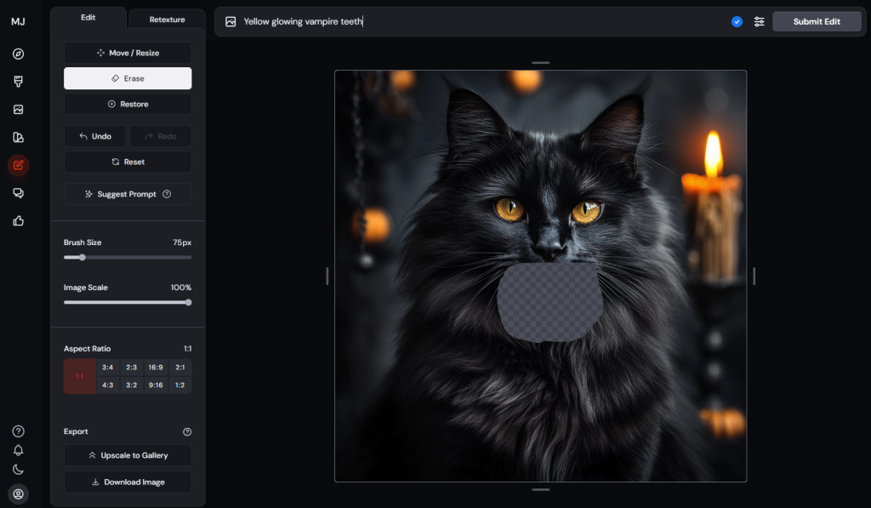Click the Submit Edit button
Image resolution: width=871 pixels, height=508 pixels.
tap(816, 21)
